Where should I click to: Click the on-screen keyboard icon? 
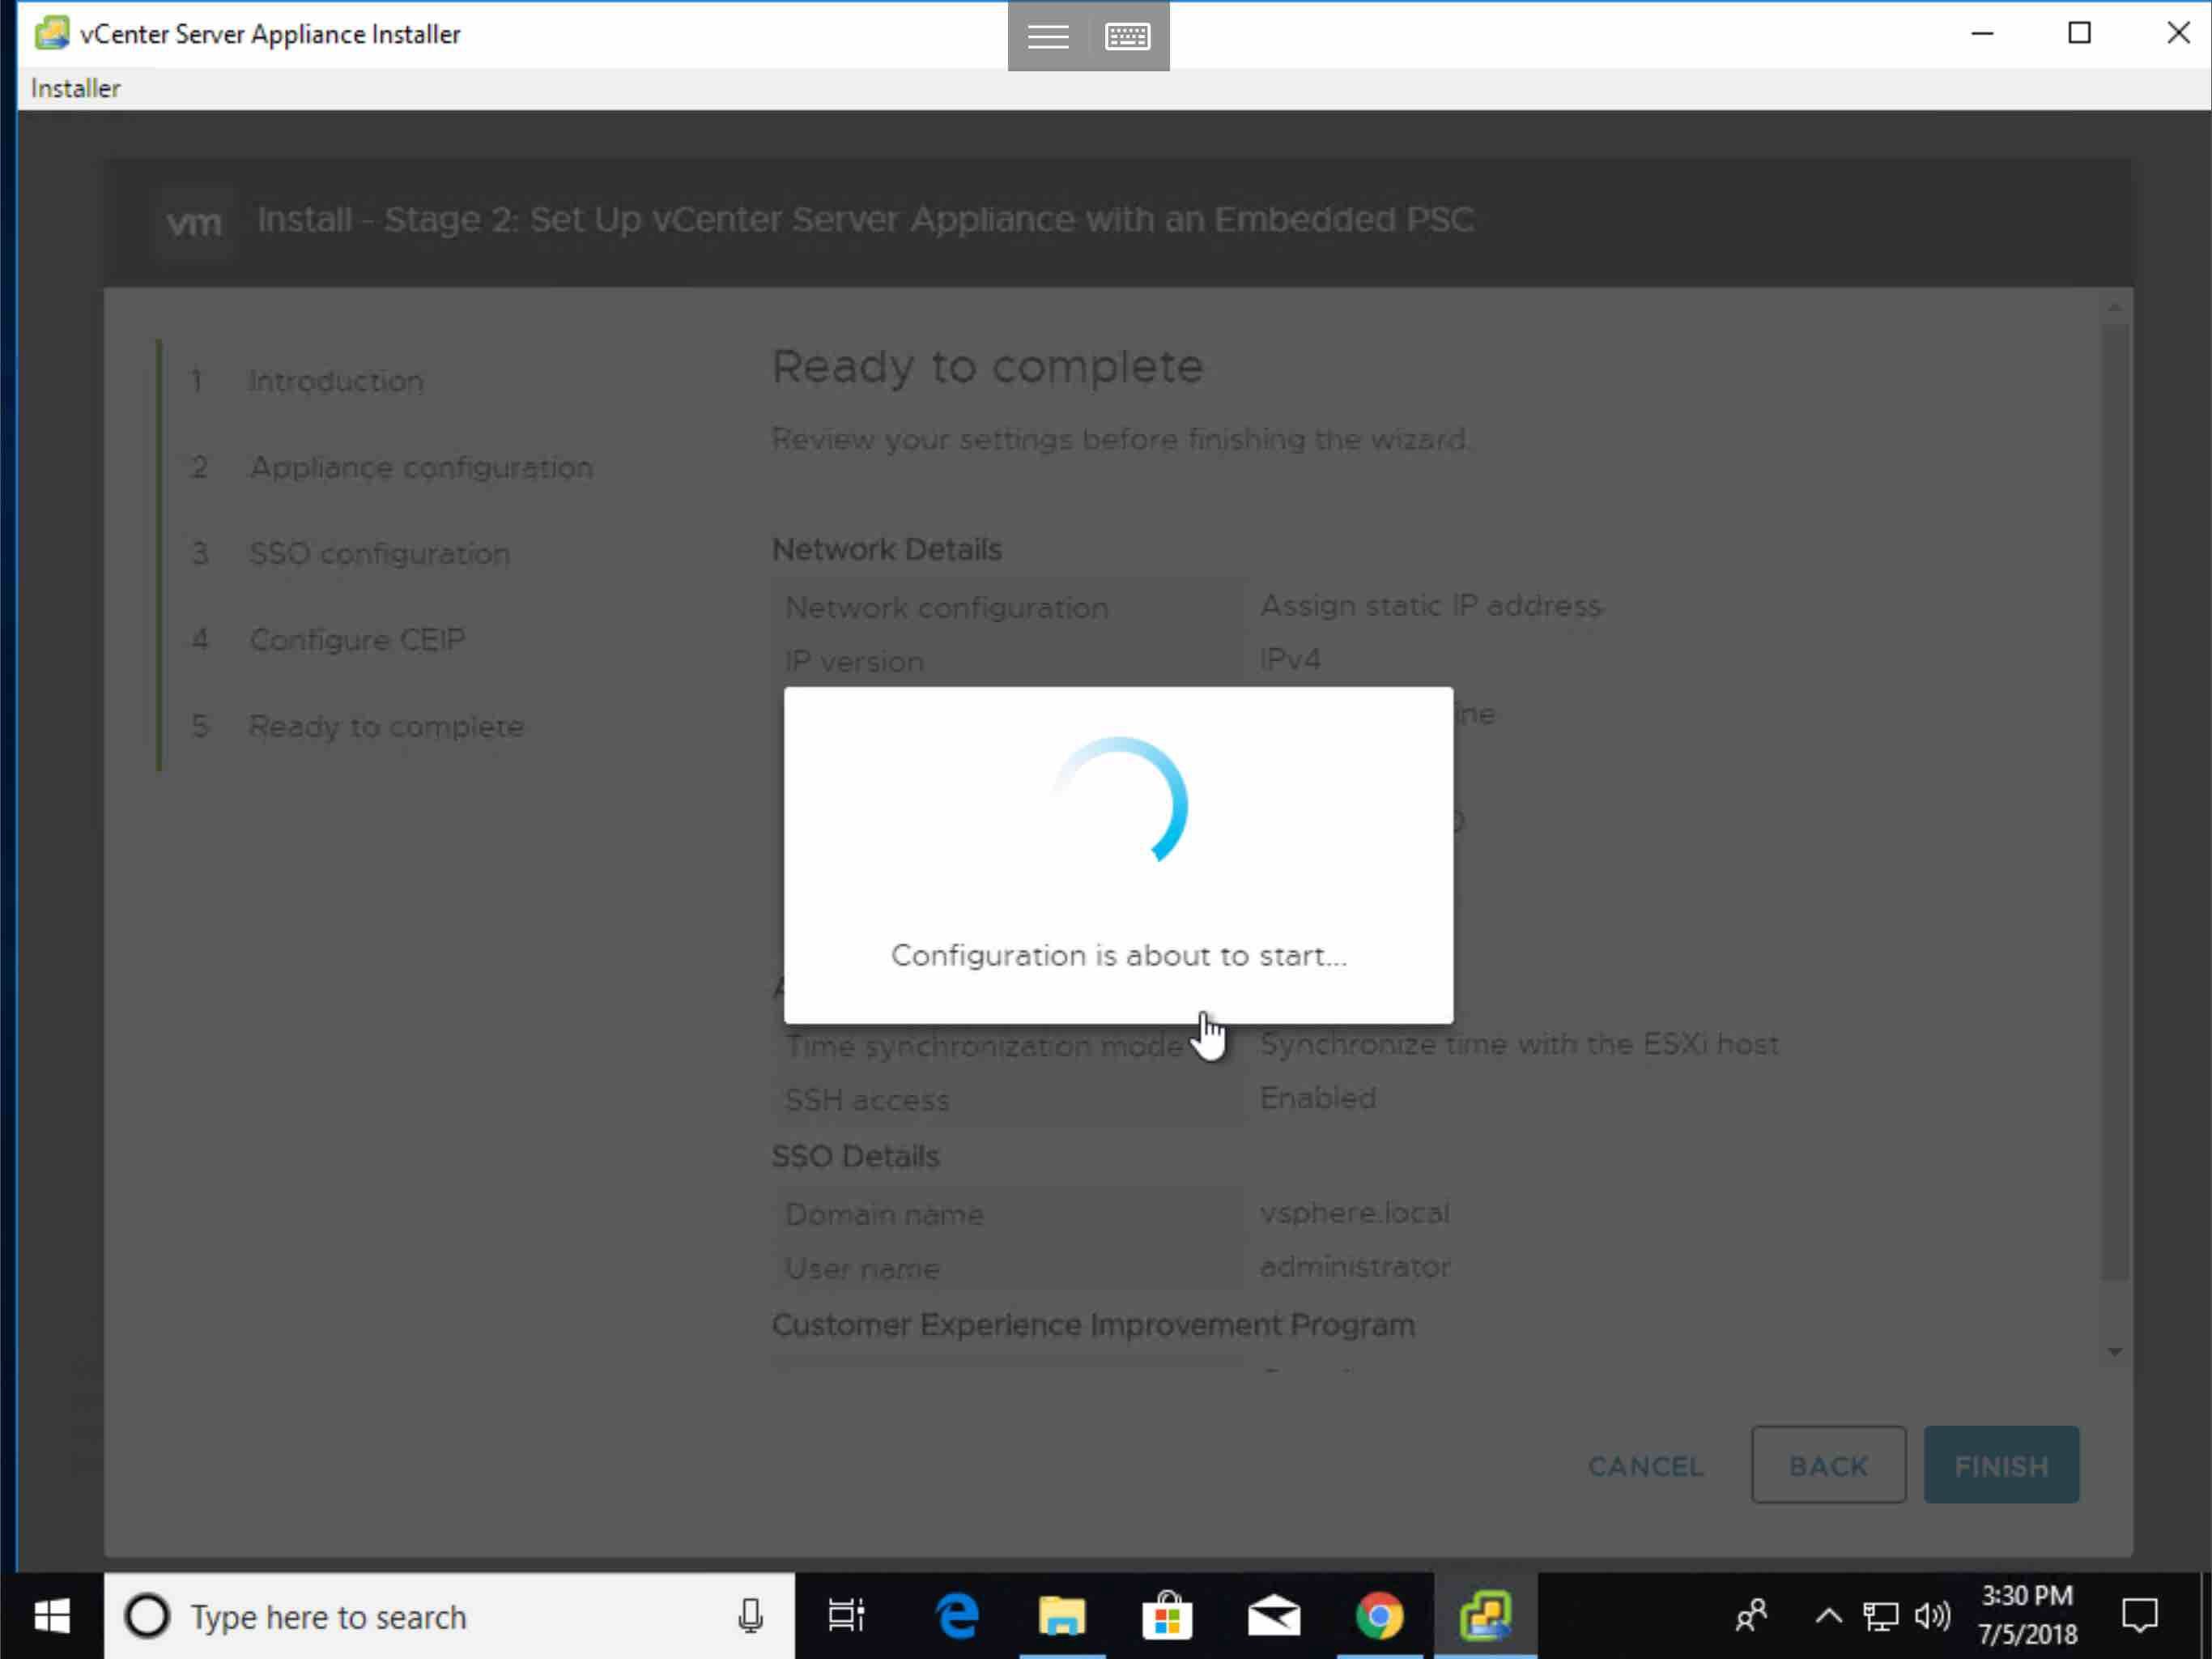pyautogui.click(x=1128, y=36)
